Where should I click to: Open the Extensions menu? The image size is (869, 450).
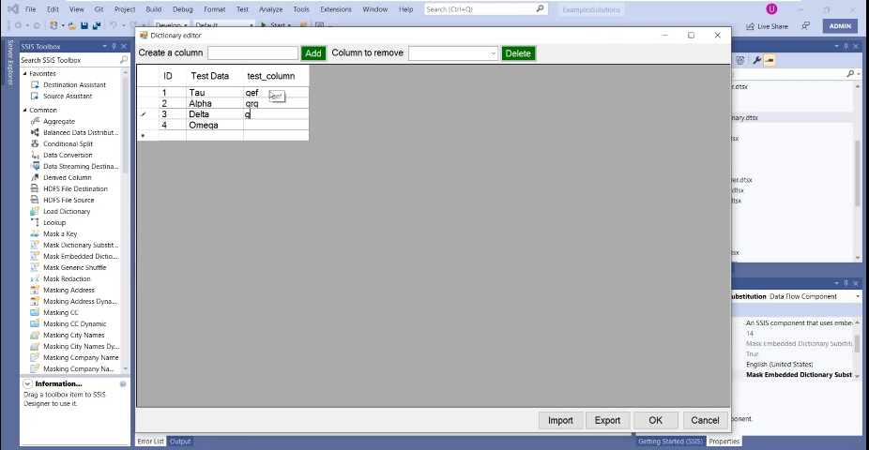click(x=336, y=9)
